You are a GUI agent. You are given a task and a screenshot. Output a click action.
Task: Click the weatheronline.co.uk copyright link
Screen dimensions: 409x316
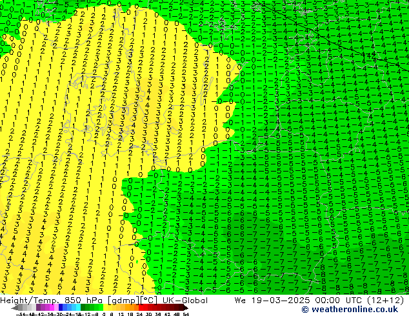pos(350,310)
